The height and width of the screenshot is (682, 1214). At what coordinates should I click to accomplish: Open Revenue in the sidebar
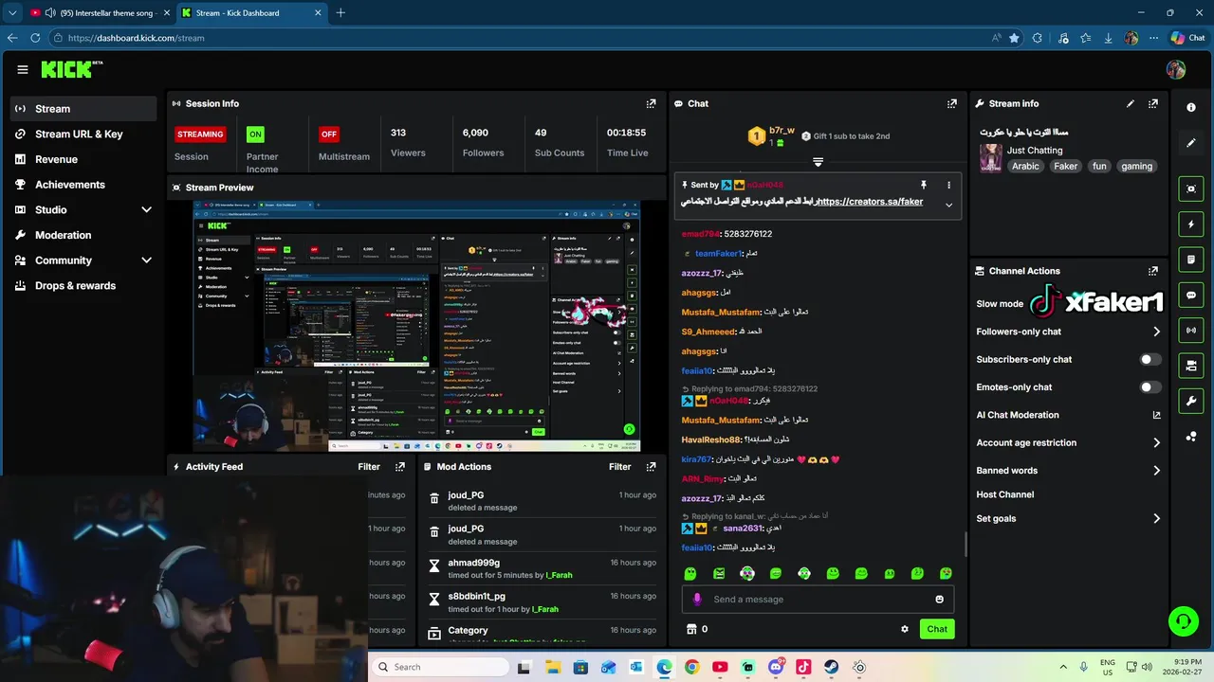tap(83, 159)
